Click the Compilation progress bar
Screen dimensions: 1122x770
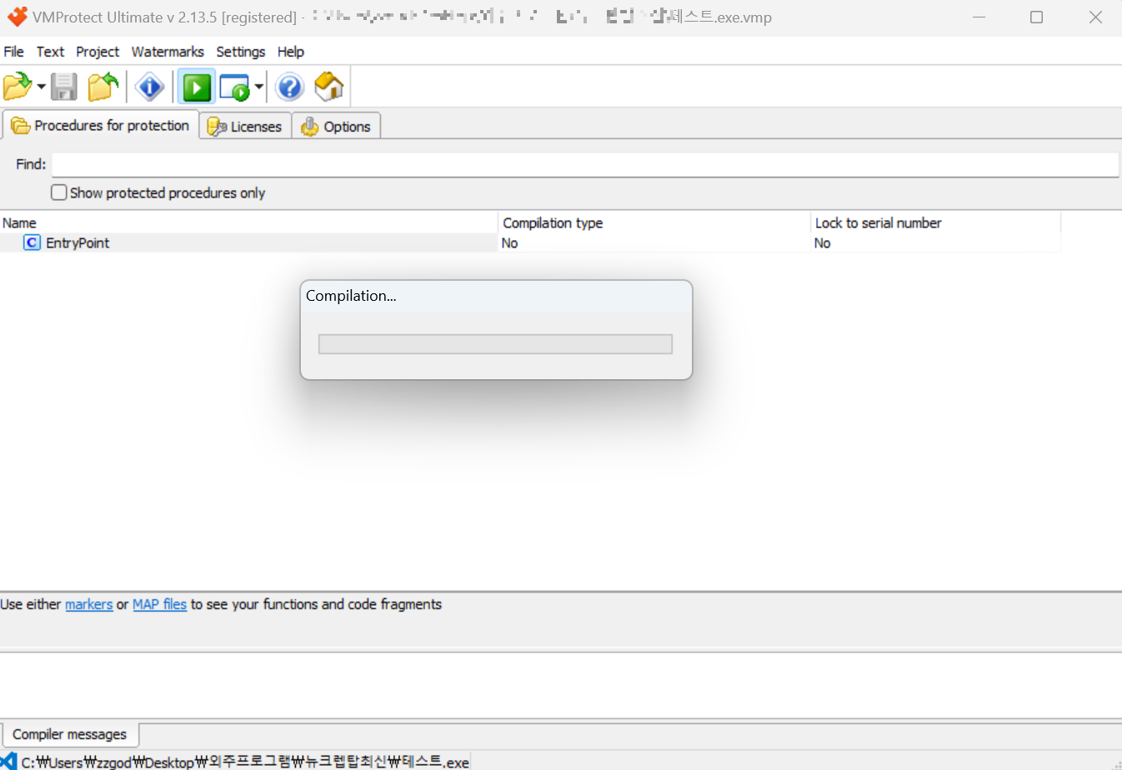pos(495,344)
